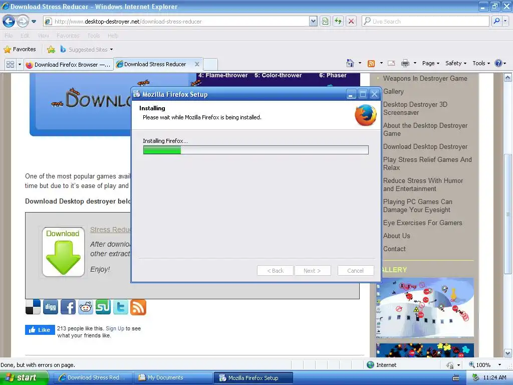Open the File menu

(x=9, y=36)
